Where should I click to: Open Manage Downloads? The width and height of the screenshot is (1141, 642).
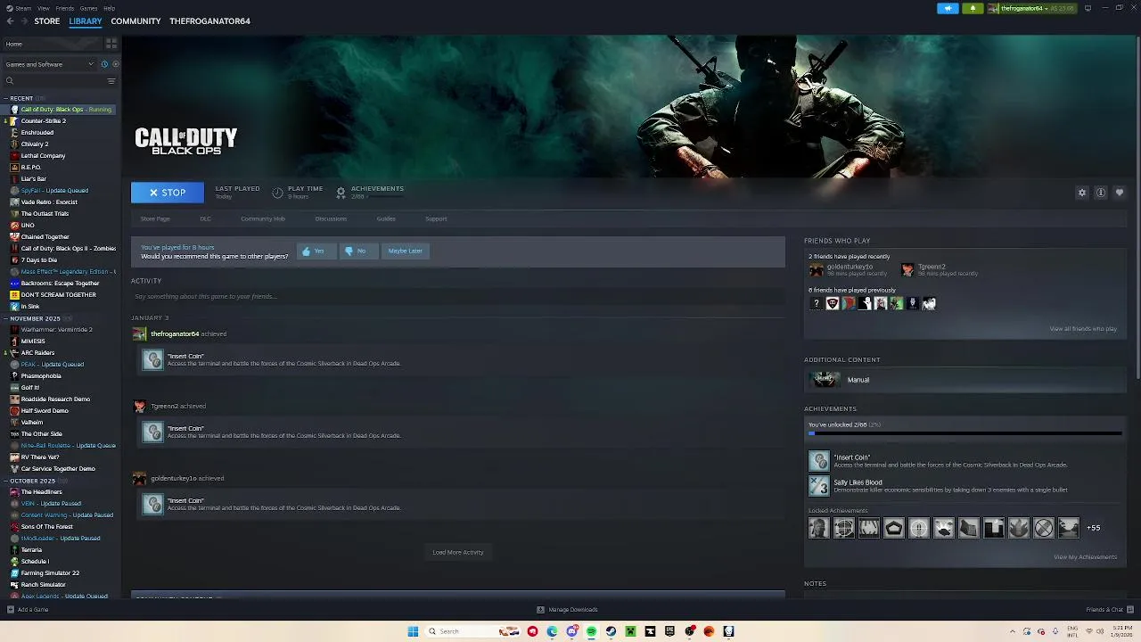tap(567, 610)
